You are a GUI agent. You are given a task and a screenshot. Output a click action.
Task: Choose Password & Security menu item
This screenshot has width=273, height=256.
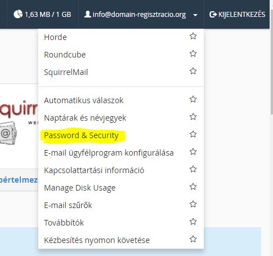click(x=81, y=135)
